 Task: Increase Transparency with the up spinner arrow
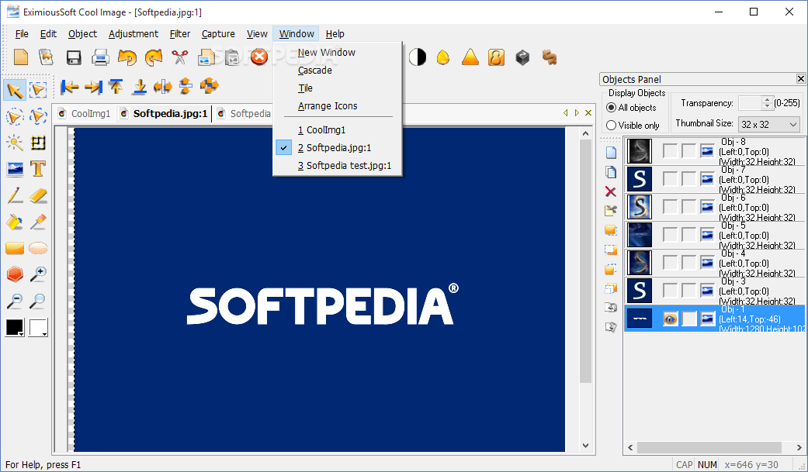click(x=768, y=99)
